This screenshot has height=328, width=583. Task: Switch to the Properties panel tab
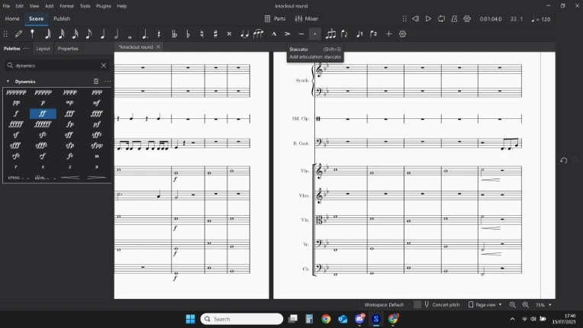point(68,48)
